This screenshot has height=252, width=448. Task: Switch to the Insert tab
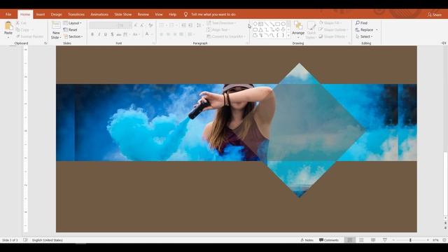[x=41, y=14]
